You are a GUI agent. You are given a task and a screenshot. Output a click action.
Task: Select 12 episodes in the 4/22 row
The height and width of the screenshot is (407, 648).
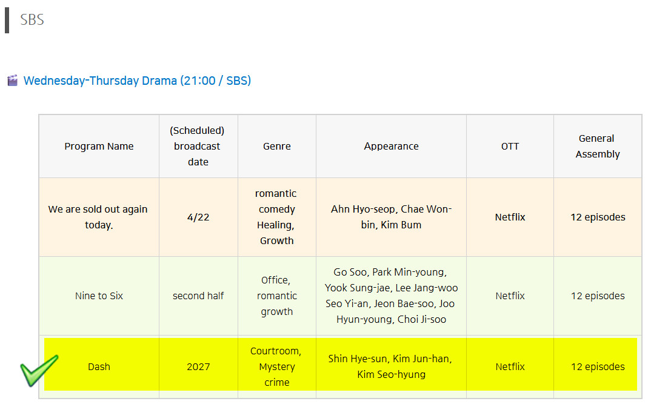click(598, 217)
